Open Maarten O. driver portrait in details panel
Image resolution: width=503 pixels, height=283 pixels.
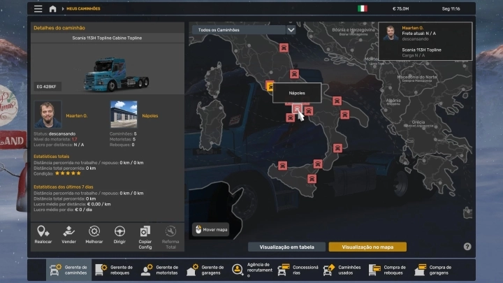pos(48,115)
